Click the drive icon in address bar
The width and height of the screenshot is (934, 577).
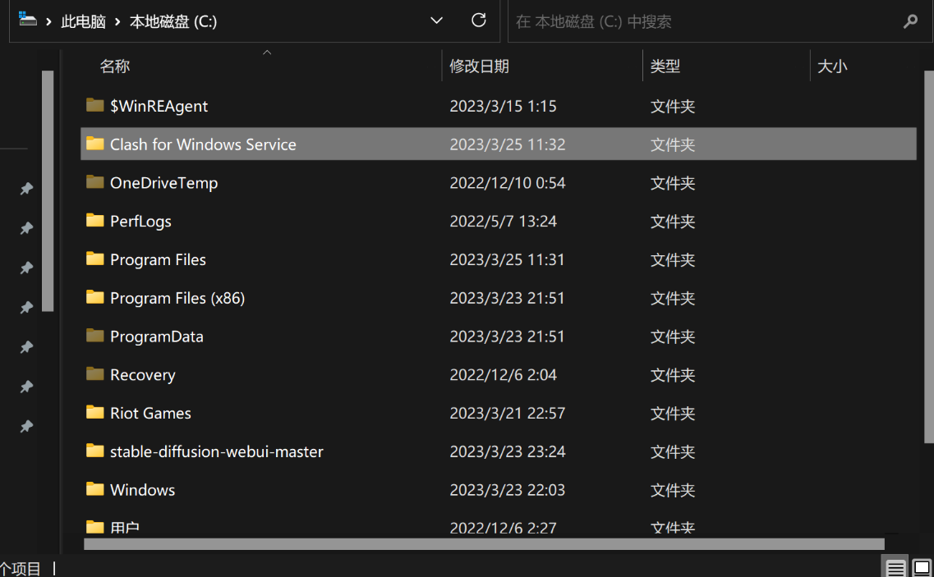(28, 20)
